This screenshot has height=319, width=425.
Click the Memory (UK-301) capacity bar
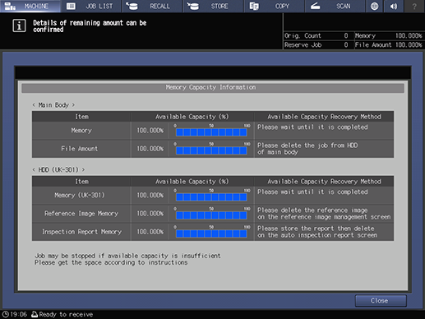pyautogui.click(x=211, y=197)
